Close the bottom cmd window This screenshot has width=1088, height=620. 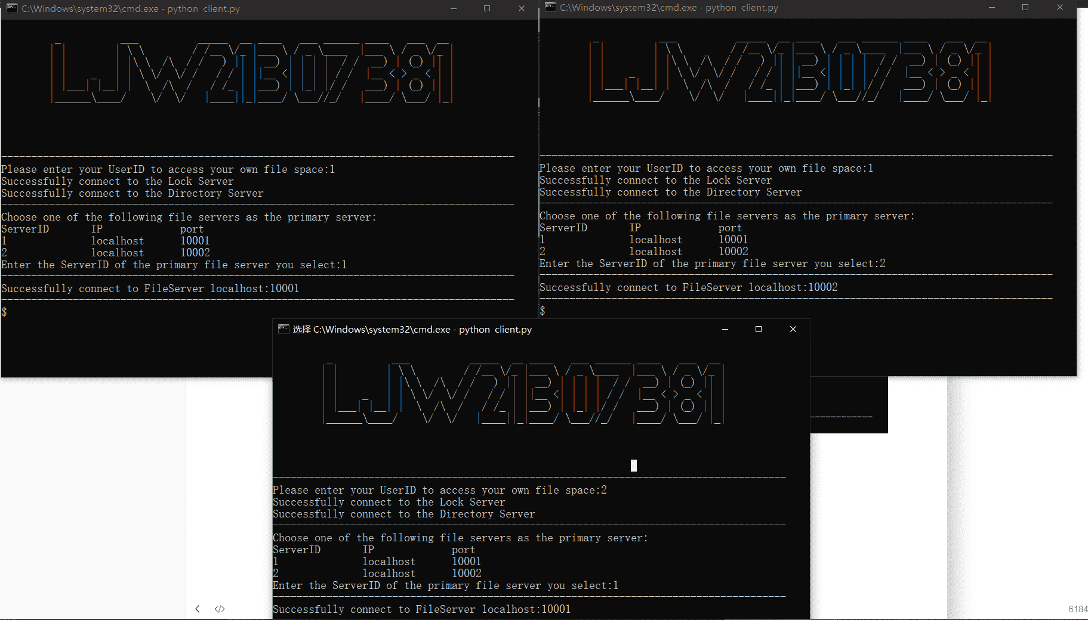pyautogui.click(x=793, y=329)
